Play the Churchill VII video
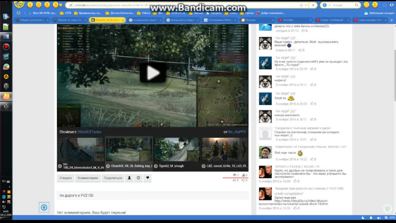This screenshot has width=396, height=223. pos(153,73)
